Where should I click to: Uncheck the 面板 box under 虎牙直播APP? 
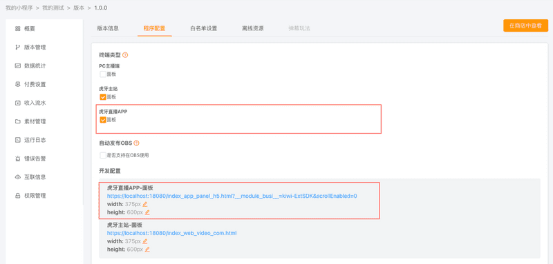[x=102, y=120]
